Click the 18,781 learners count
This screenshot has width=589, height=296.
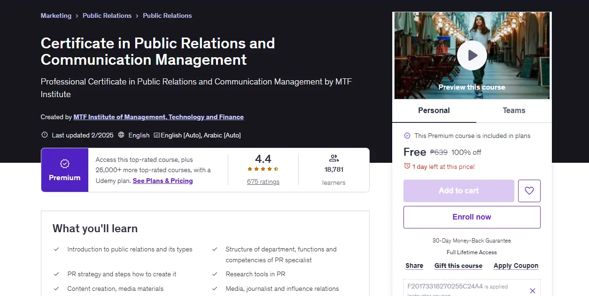[x=334, y=169]
